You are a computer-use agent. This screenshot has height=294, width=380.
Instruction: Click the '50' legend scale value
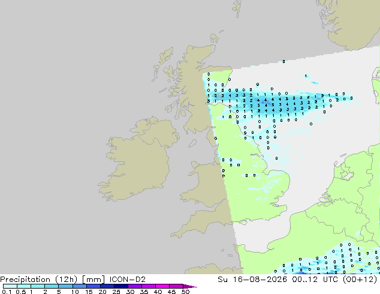185,292
